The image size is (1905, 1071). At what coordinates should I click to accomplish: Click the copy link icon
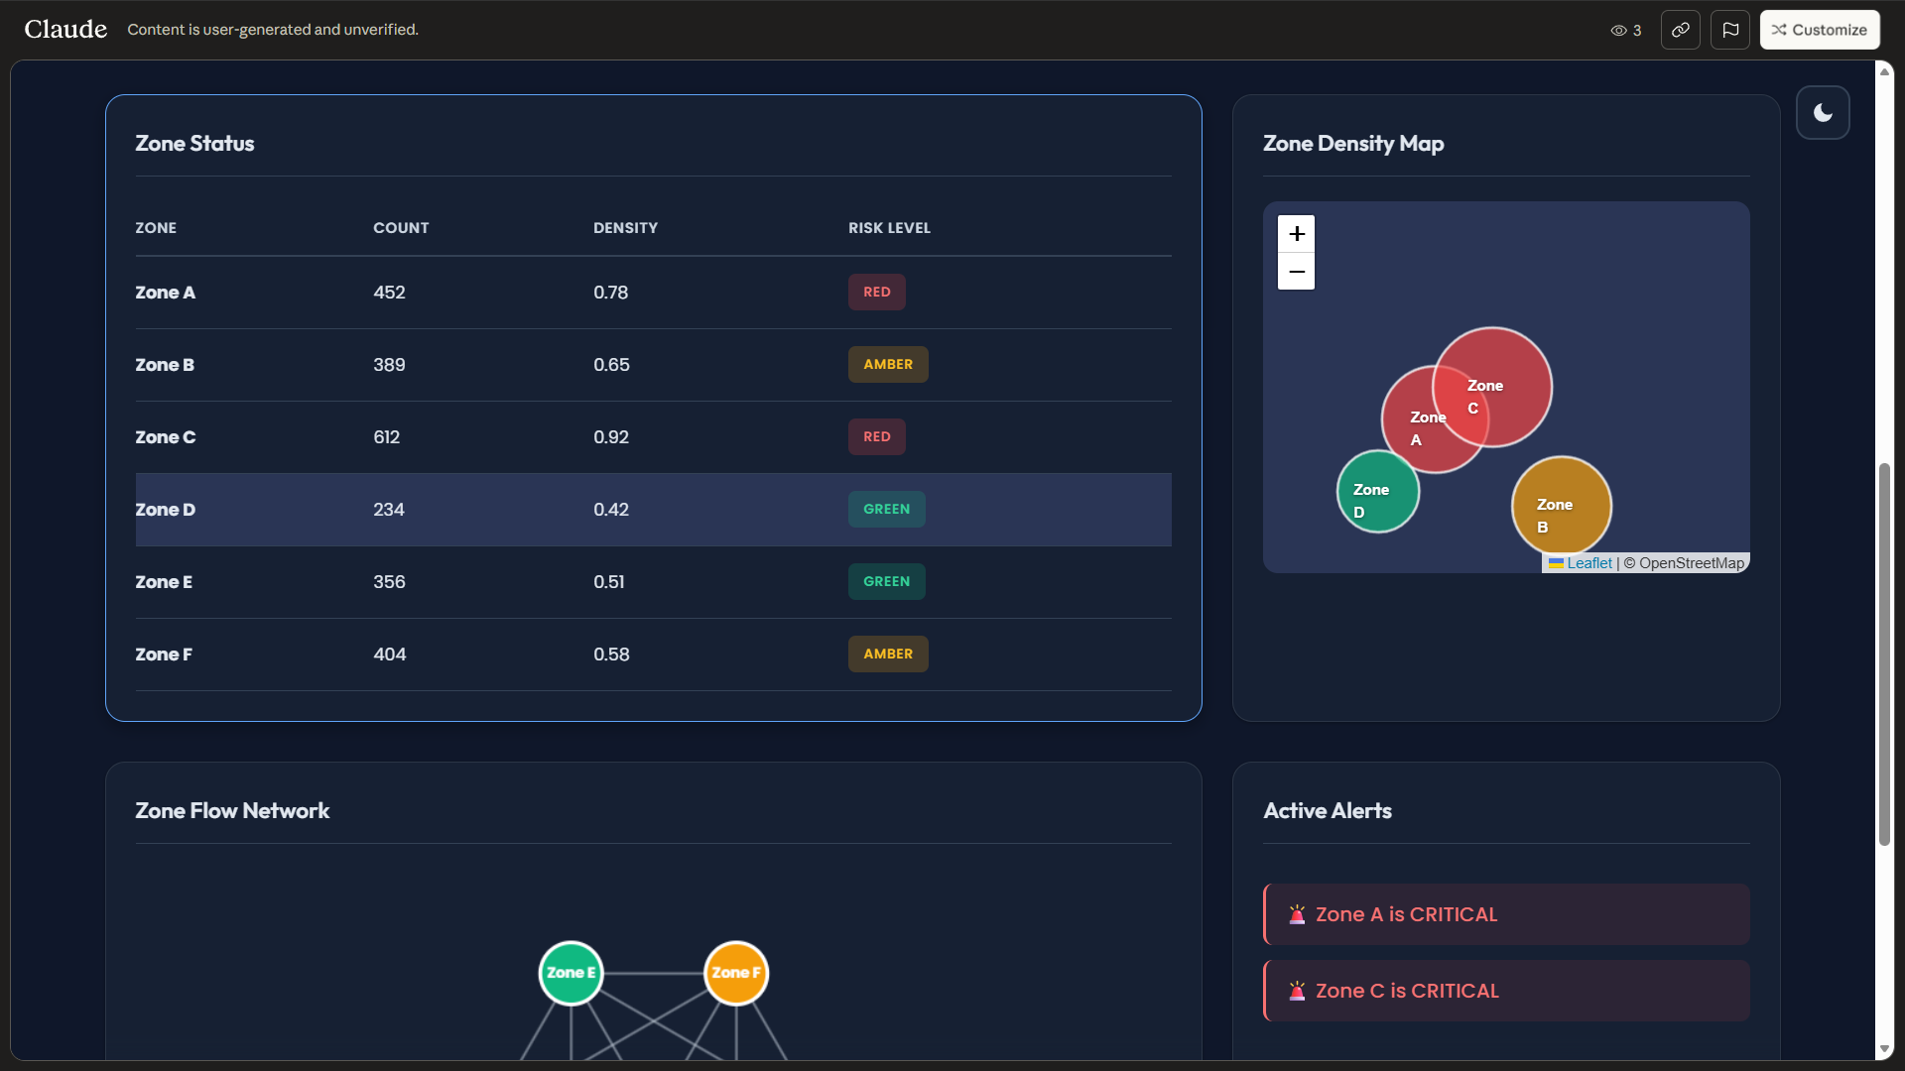pos(1680,30)
